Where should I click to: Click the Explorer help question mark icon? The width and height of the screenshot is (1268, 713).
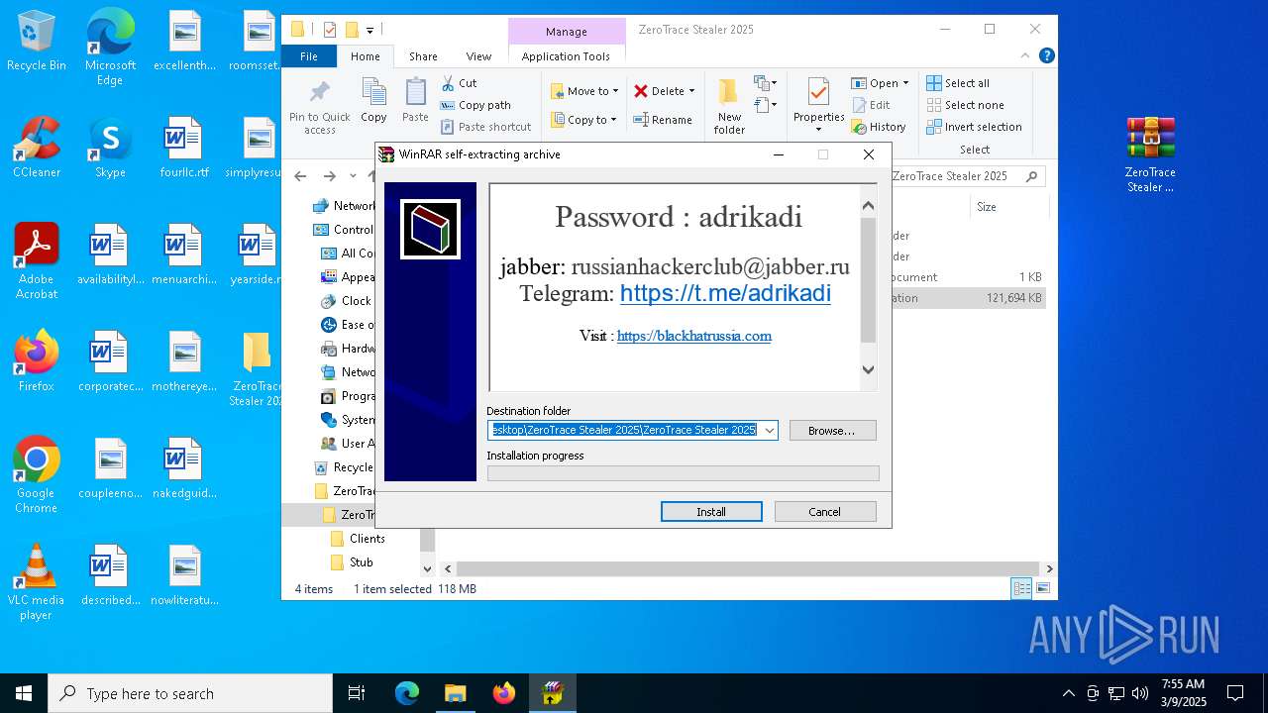(x=1046, y=56)
